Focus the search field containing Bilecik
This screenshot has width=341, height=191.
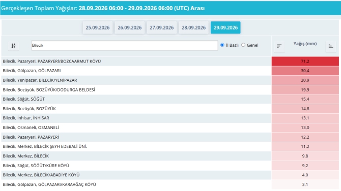point(124,45)
